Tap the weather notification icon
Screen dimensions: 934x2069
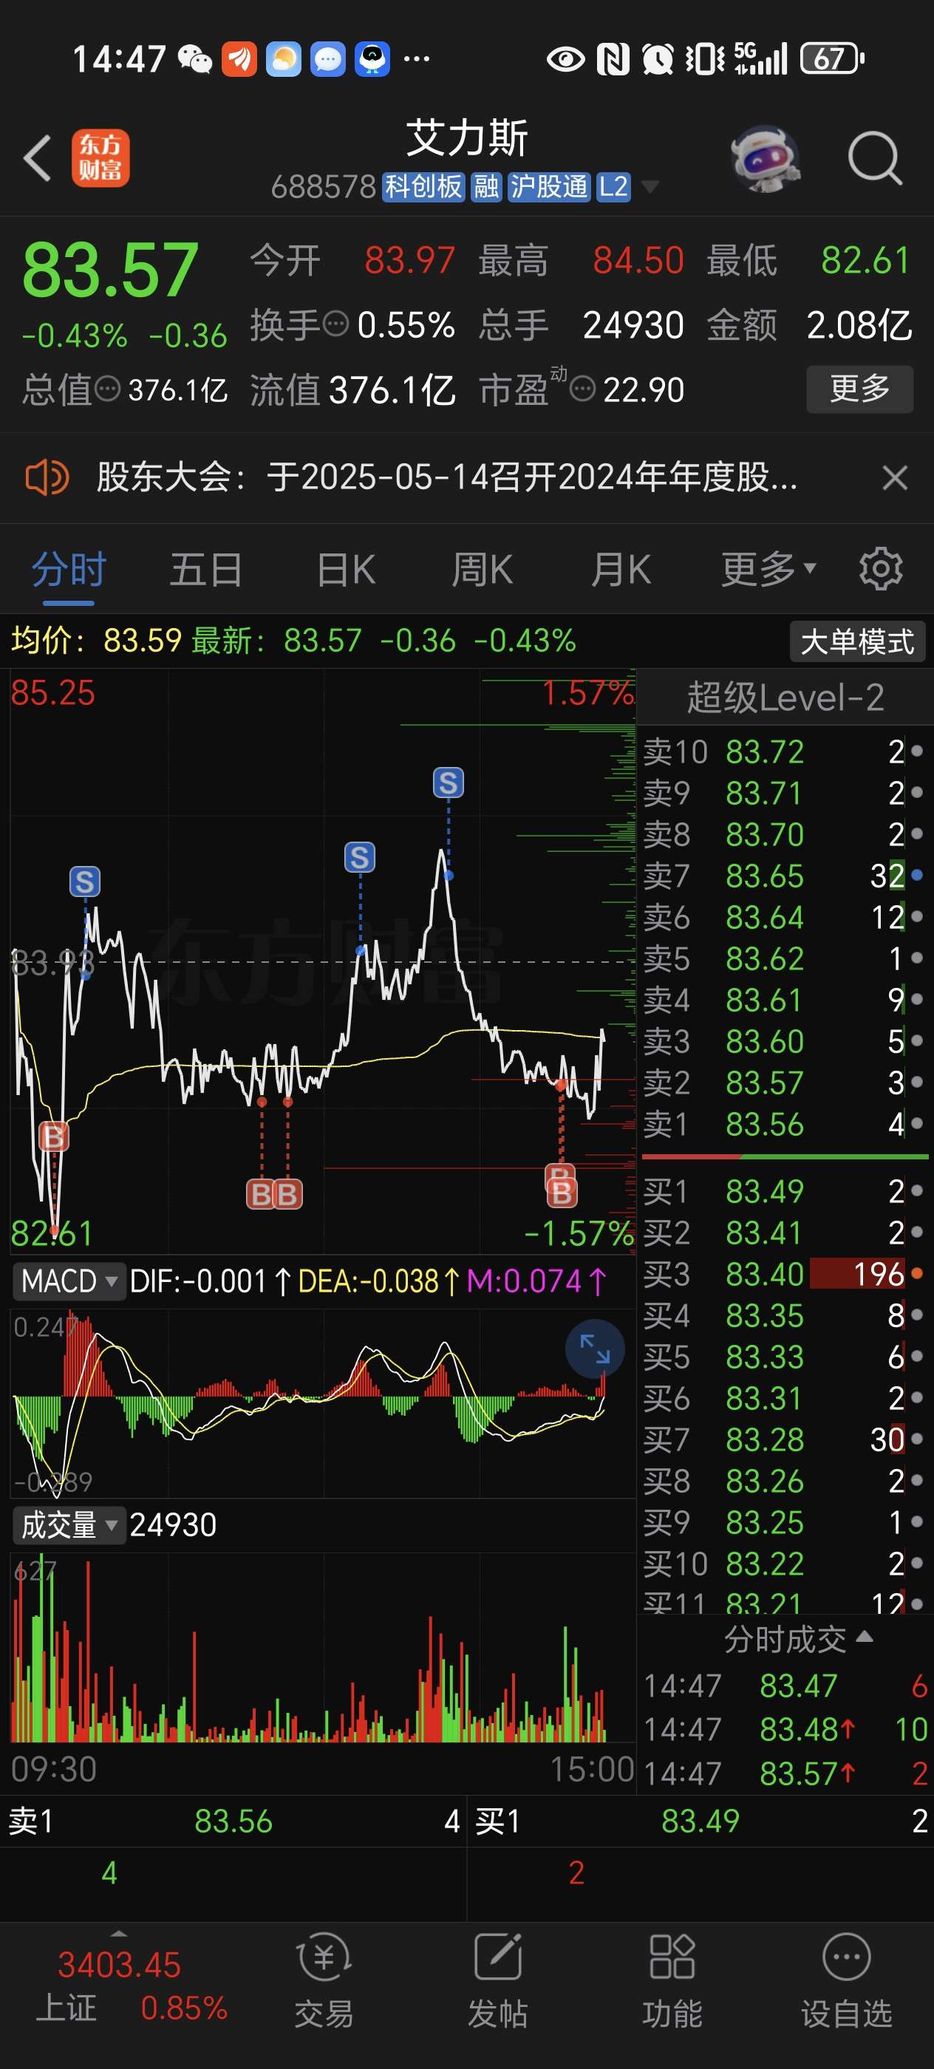pos(284,58)
